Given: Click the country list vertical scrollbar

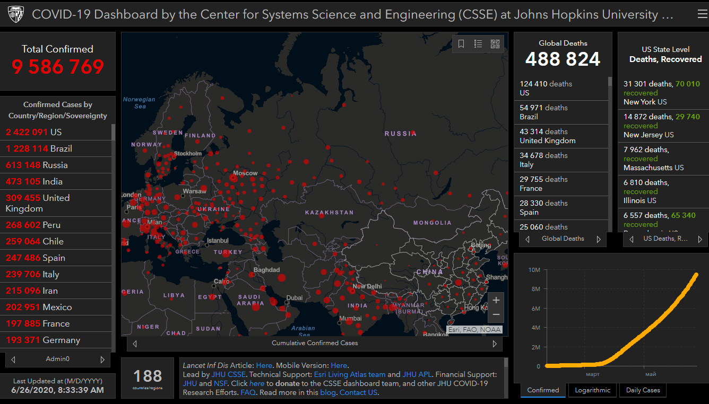Looking at the screenshot, I should tap(113, 133).
